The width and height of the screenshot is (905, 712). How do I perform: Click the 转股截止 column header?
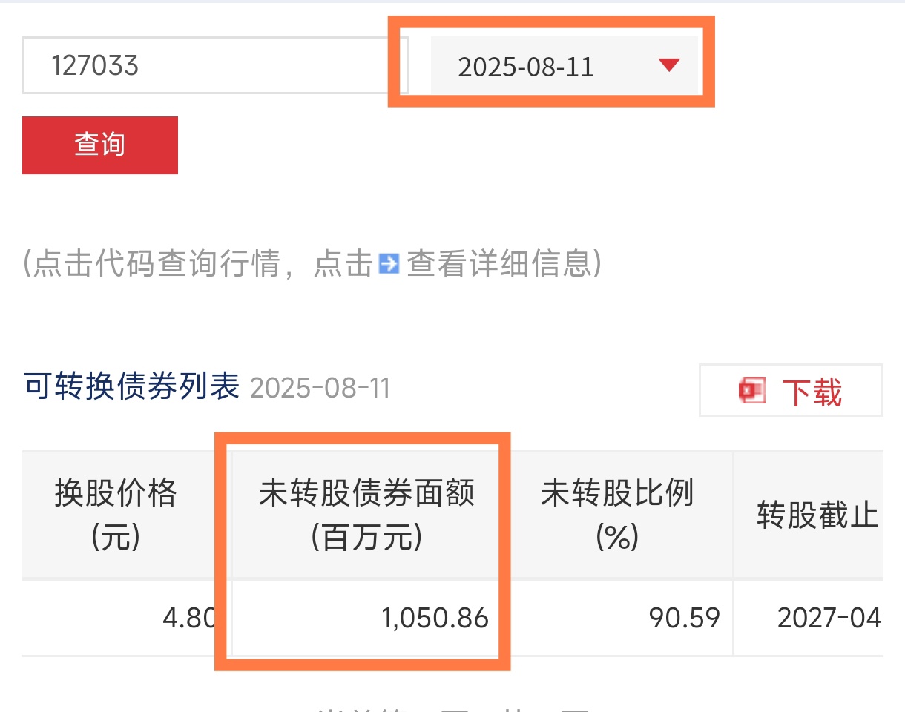(x=817, y=515)
